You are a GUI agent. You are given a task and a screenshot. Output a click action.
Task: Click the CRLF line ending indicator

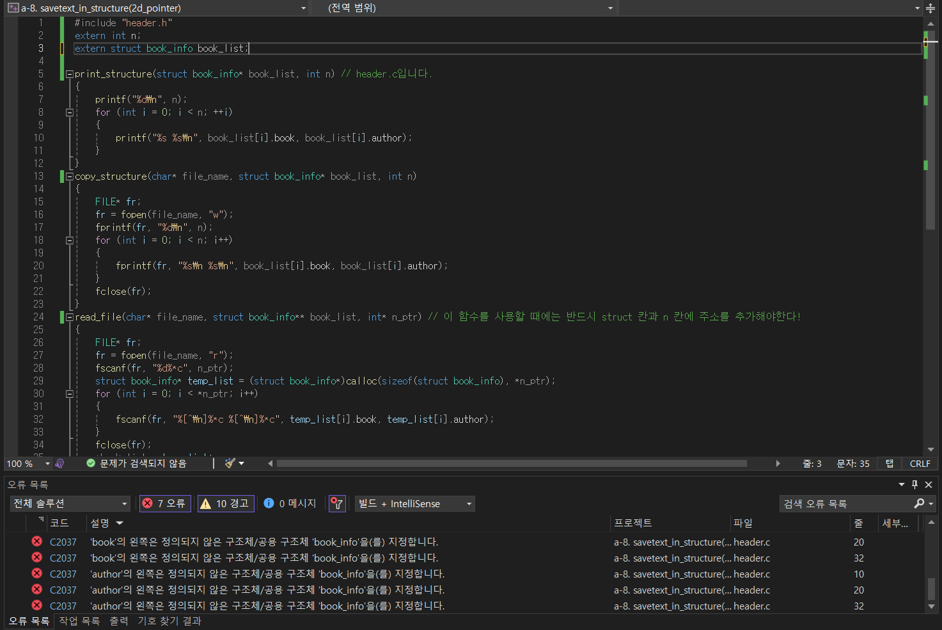920,464
